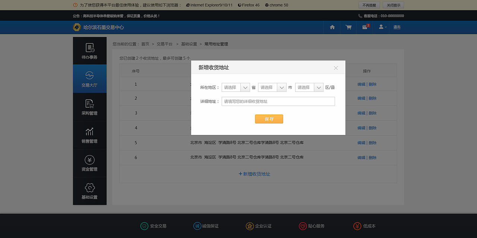477x238 pixels.
Task: Open the district 区/县 dropdown
Action: click(x=309, y=87)
